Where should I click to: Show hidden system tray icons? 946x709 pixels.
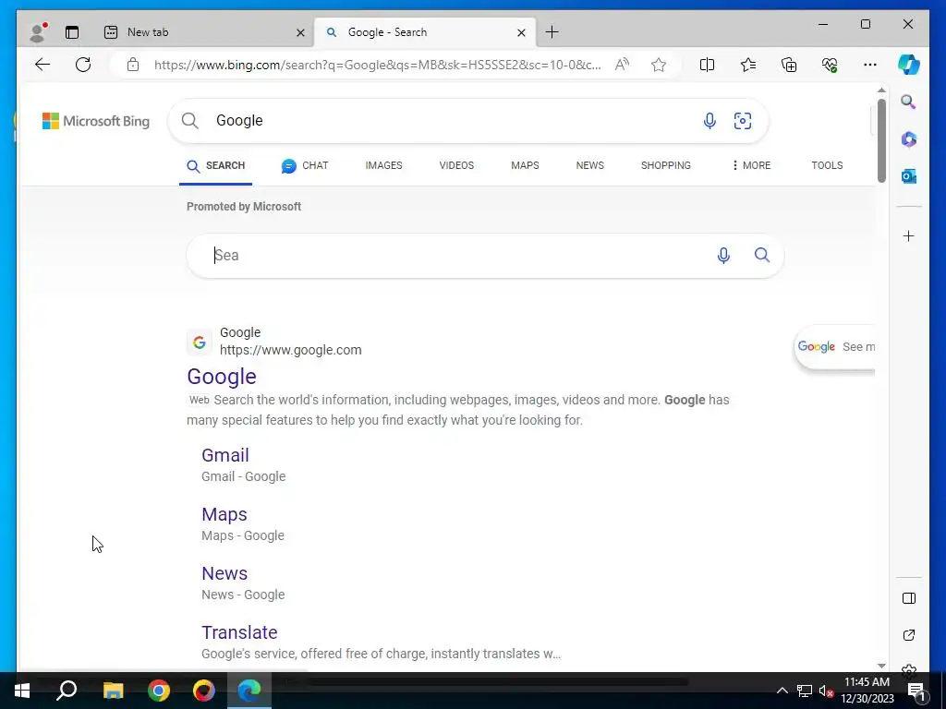[782, 691]
